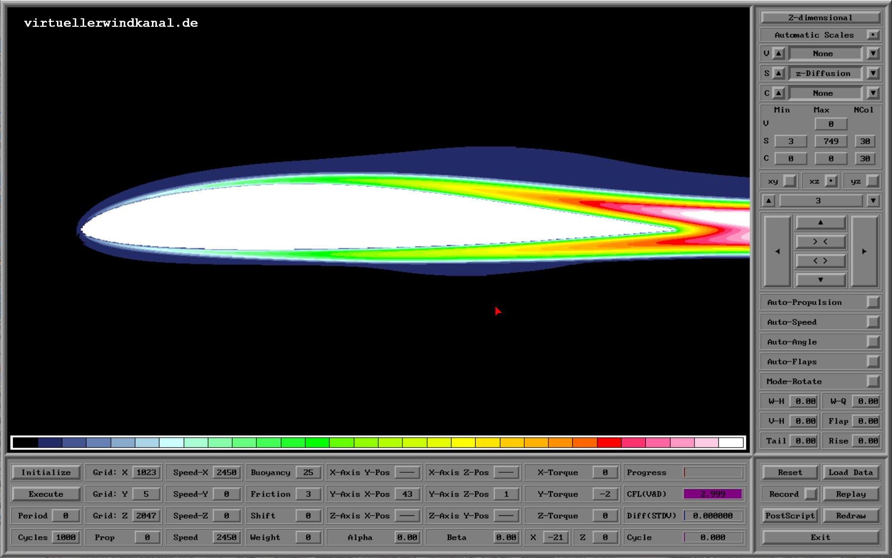Select the xy plane radio button

tap(790, 181)
